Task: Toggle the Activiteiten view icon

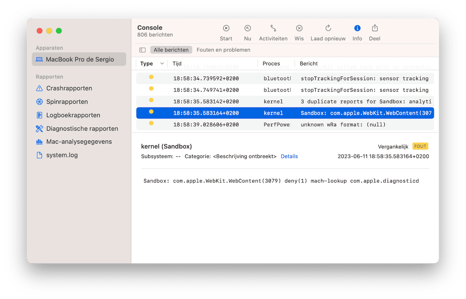Action: pos(273,28)
